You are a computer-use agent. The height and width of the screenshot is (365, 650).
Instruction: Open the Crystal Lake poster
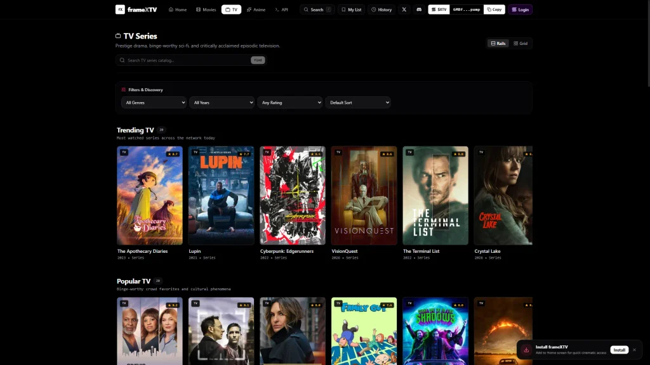tap(503, 195)
